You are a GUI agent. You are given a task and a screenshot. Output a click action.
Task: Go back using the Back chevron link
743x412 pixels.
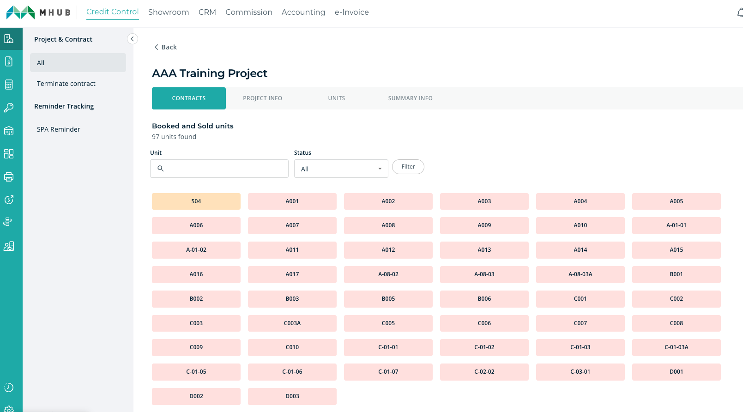point(165,47)
